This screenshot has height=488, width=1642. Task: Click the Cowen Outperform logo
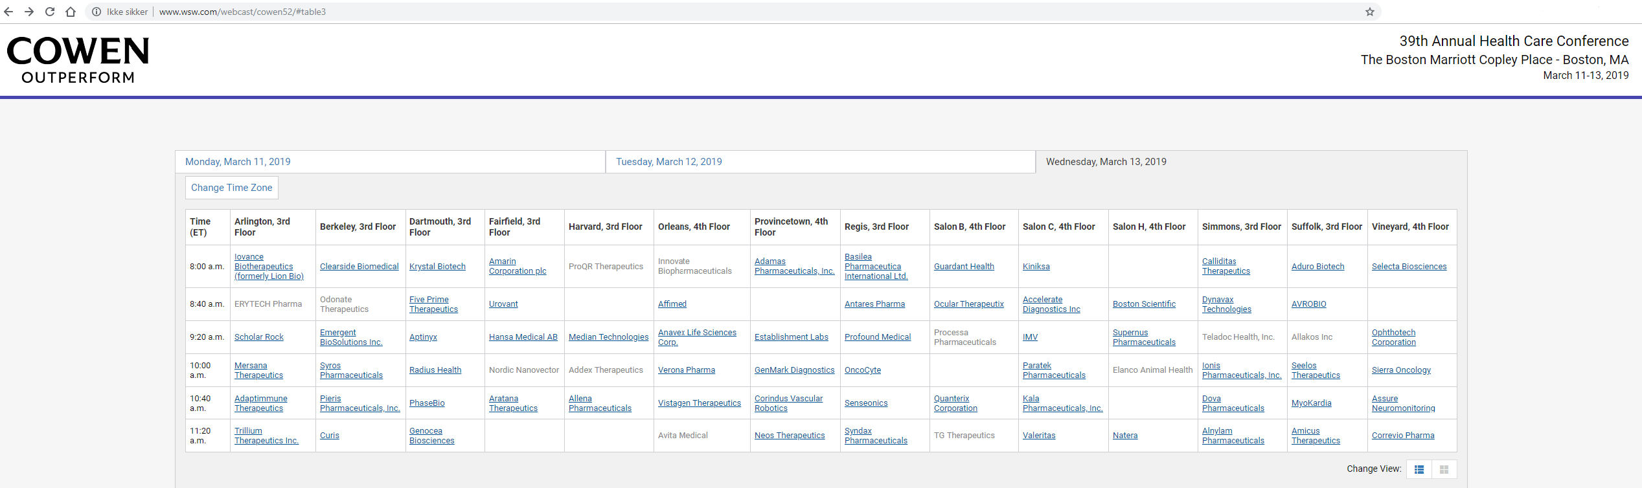tap(78, 60)
